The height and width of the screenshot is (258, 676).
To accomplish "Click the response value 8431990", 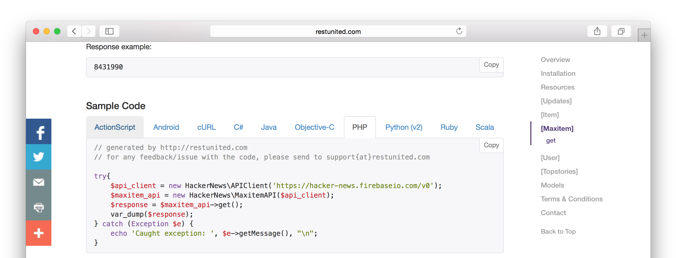I will [x=108, y=67].
